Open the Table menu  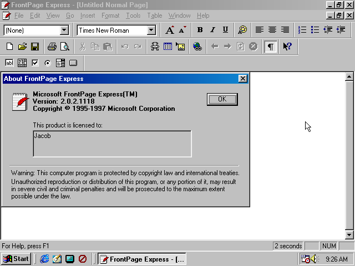point(155,16)
